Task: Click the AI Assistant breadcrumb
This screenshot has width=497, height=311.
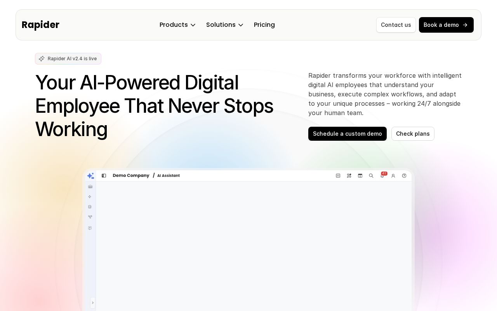Action: [168, 176]
